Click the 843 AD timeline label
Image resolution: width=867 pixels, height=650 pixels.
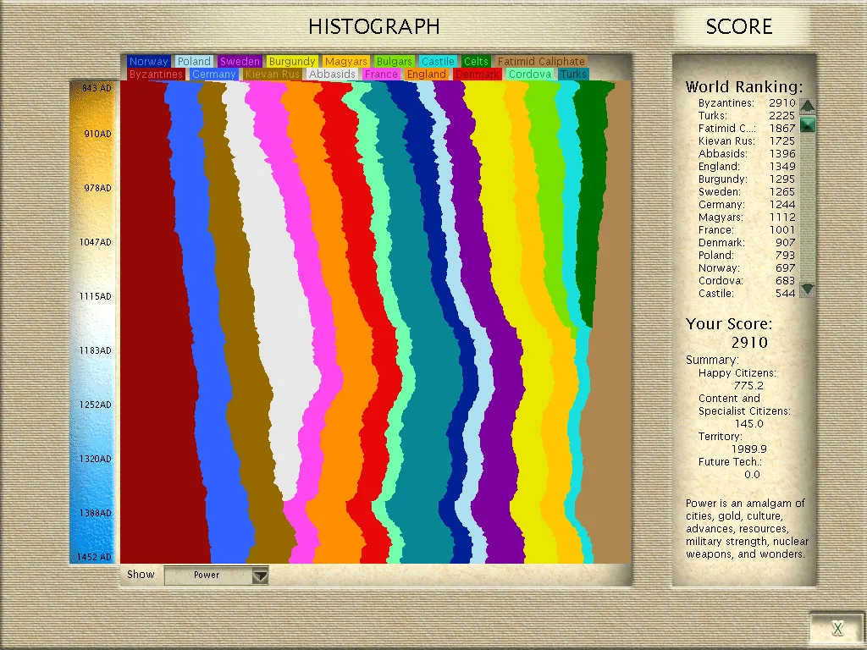tap(97, 88)
